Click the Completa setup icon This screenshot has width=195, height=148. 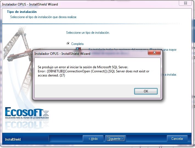pos(78,49)
